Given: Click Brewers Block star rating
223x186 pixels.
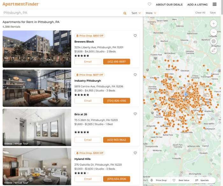Looking at the screenshot, I should [x=82, y=56].
